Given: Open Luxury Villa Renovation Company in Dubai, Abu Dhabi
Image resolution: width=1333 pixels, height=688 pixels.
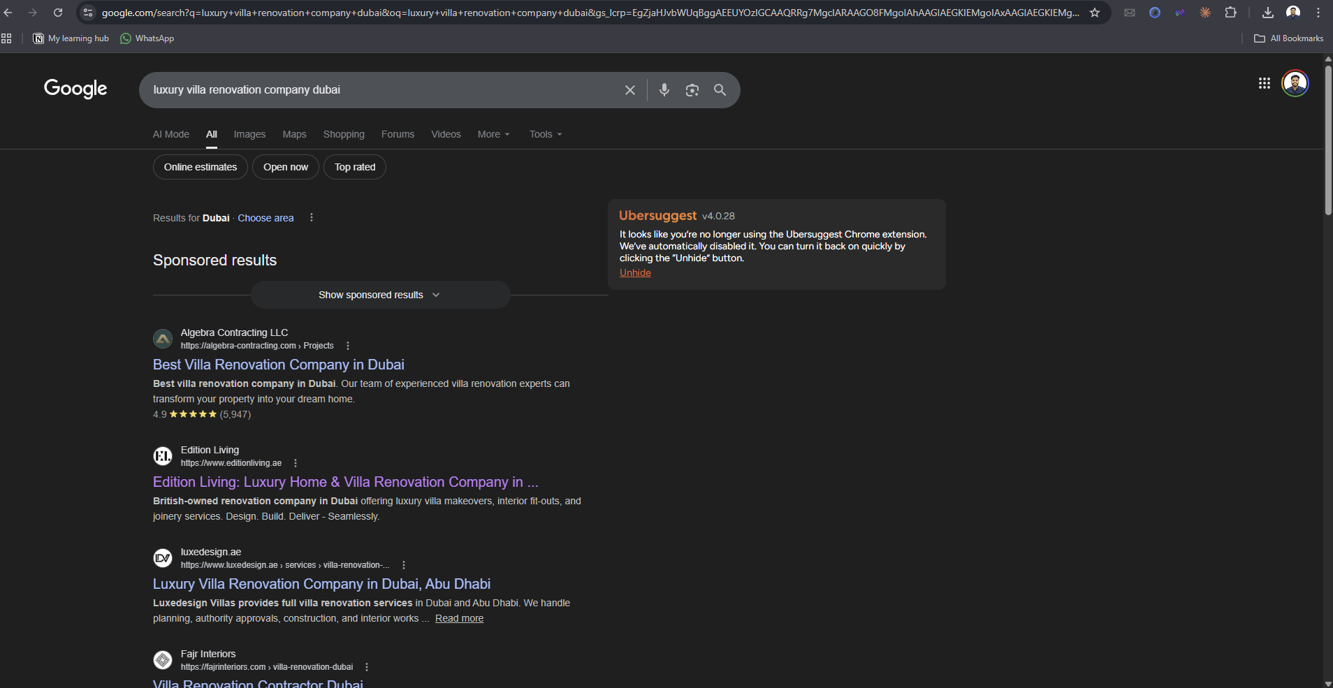Looking at the screenshot, I should pyautogui.click(x=321, y=584).
